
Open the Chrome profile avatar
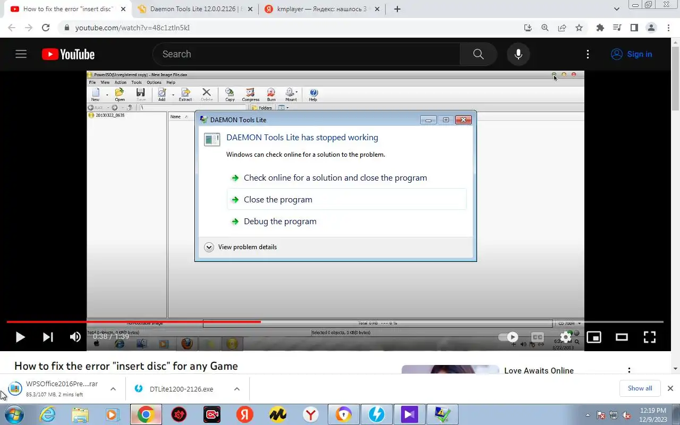pos(651,28)
